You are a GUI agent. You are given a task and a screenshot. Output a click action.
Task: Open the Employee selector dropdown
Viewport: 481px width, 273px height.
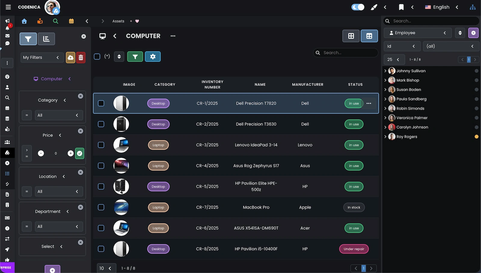pos(418,33)
